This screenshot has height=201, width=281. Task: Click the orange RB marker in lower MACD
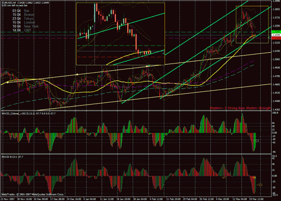click(x=254, y=178)
